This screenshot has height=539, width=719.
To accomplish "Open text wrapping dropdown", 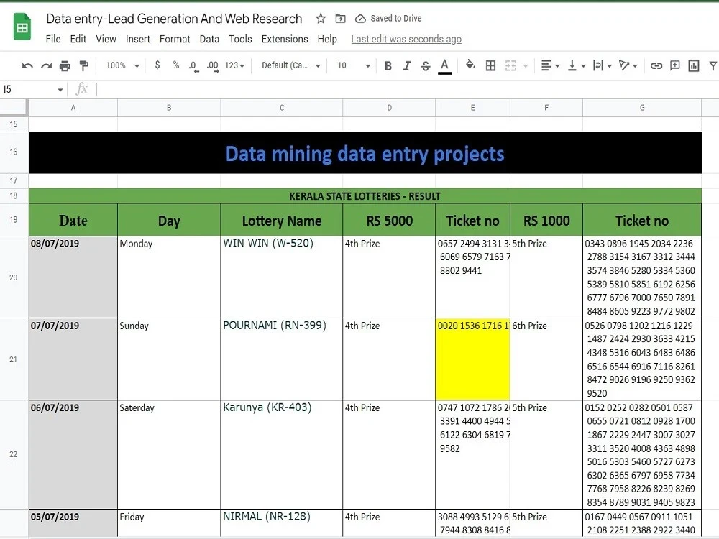I will pos(602,65).
